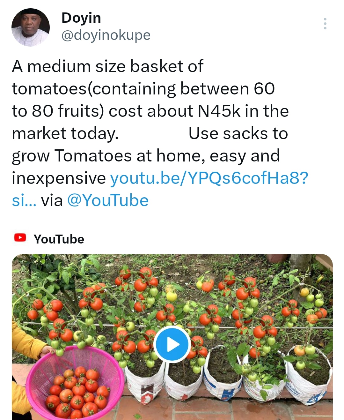Select the YouTube card source label

(x=59, y=239)
